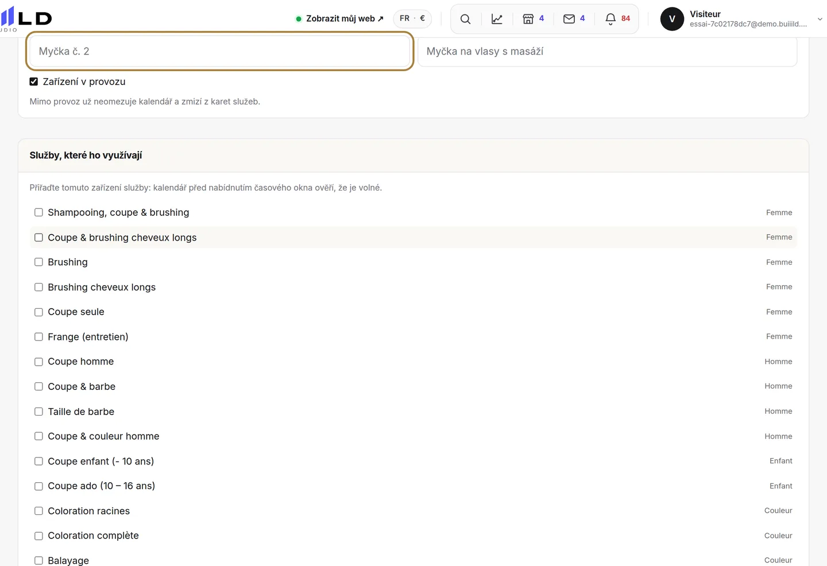Open the Zobrazit můj web link
This screenshot has width=827, height=566.
(x=344, y=19)
